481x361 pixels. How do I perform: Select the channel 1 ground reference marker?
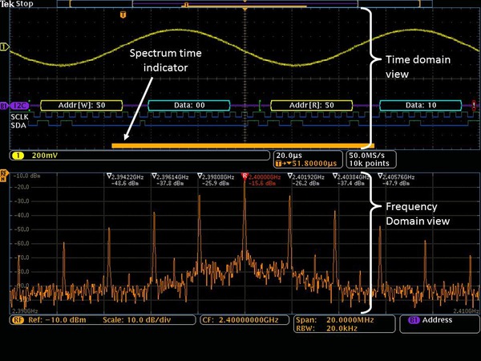click(5, 48)
